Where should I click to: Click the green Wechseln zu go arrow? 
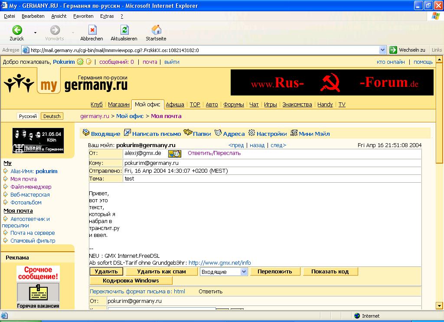pos(393,50)
